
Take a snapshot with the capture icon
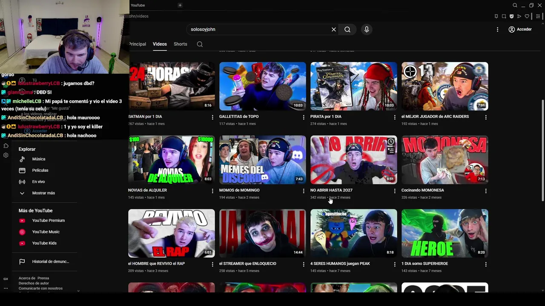coord(504,16)
